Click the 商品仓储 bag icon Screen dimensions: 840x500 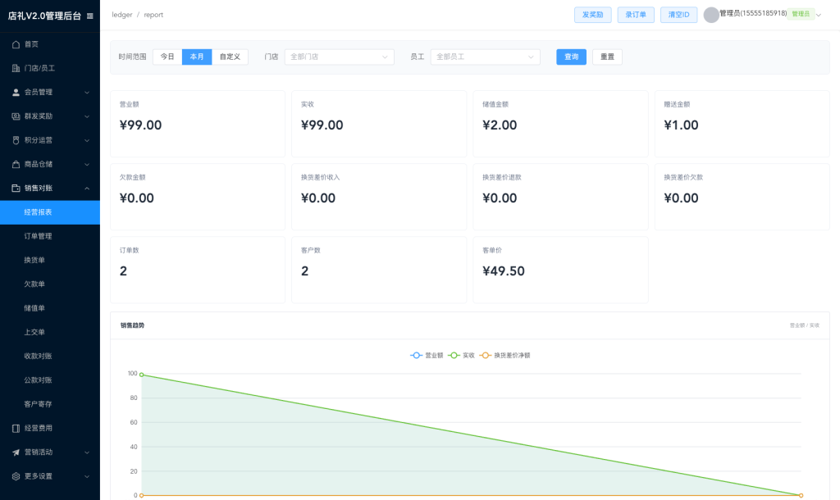16,165
